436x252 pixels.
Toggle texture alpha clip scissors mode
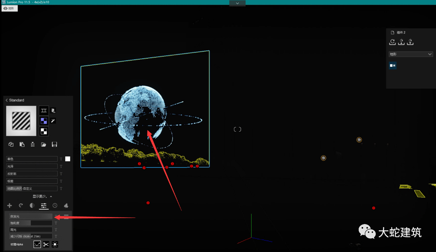(46, 244)
